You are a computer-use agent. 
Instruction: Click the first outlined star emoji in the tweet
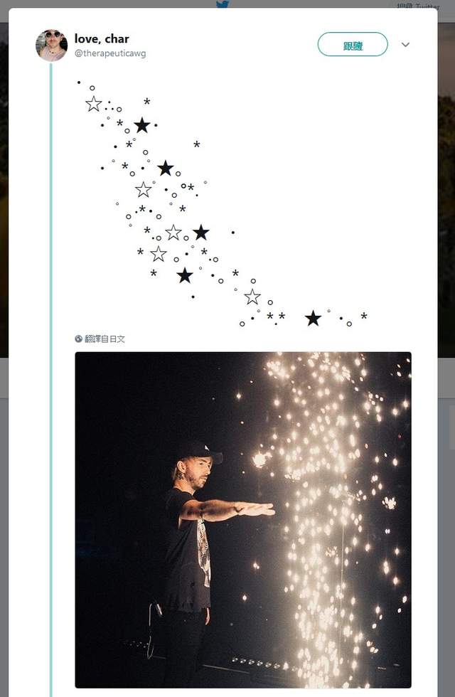94,105
